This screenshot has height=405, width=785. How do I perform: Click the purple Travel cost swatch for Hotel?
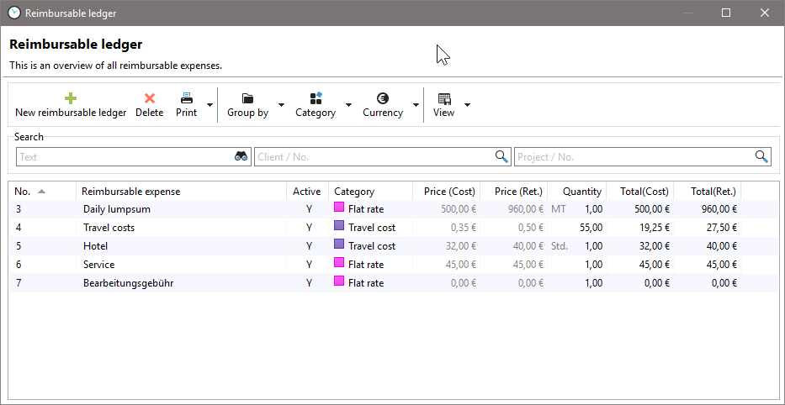[339, 245]
